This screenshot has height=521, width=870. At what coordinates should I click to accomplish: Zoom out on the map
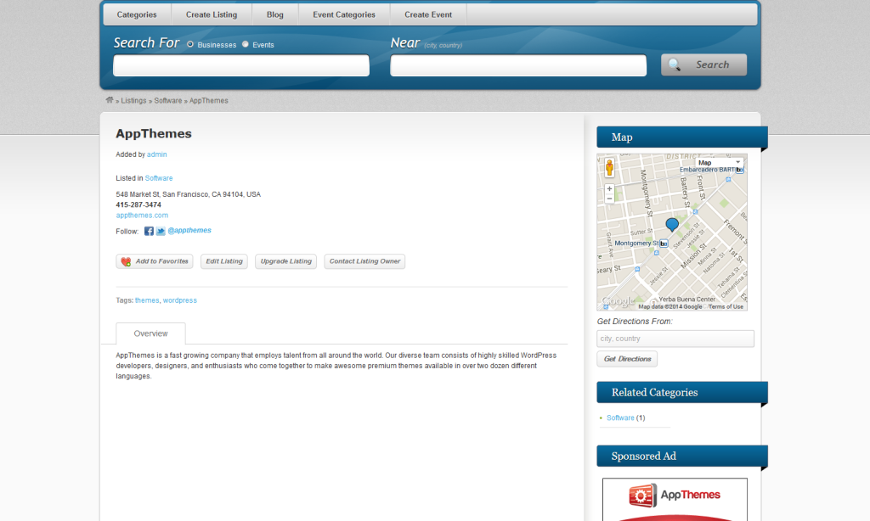(609, 199)
